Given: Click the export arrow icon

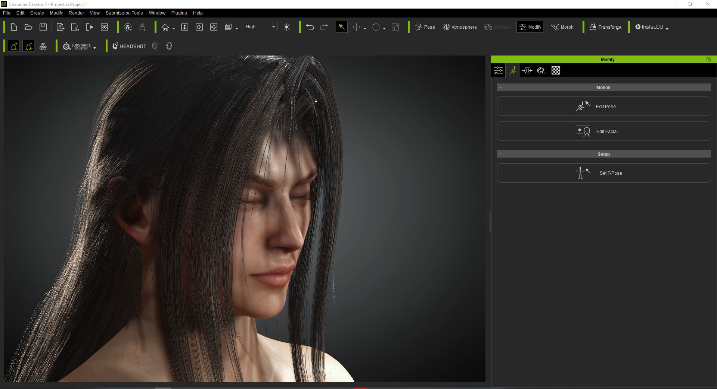Looking at the screenshot, I should [x=90, y=27].
